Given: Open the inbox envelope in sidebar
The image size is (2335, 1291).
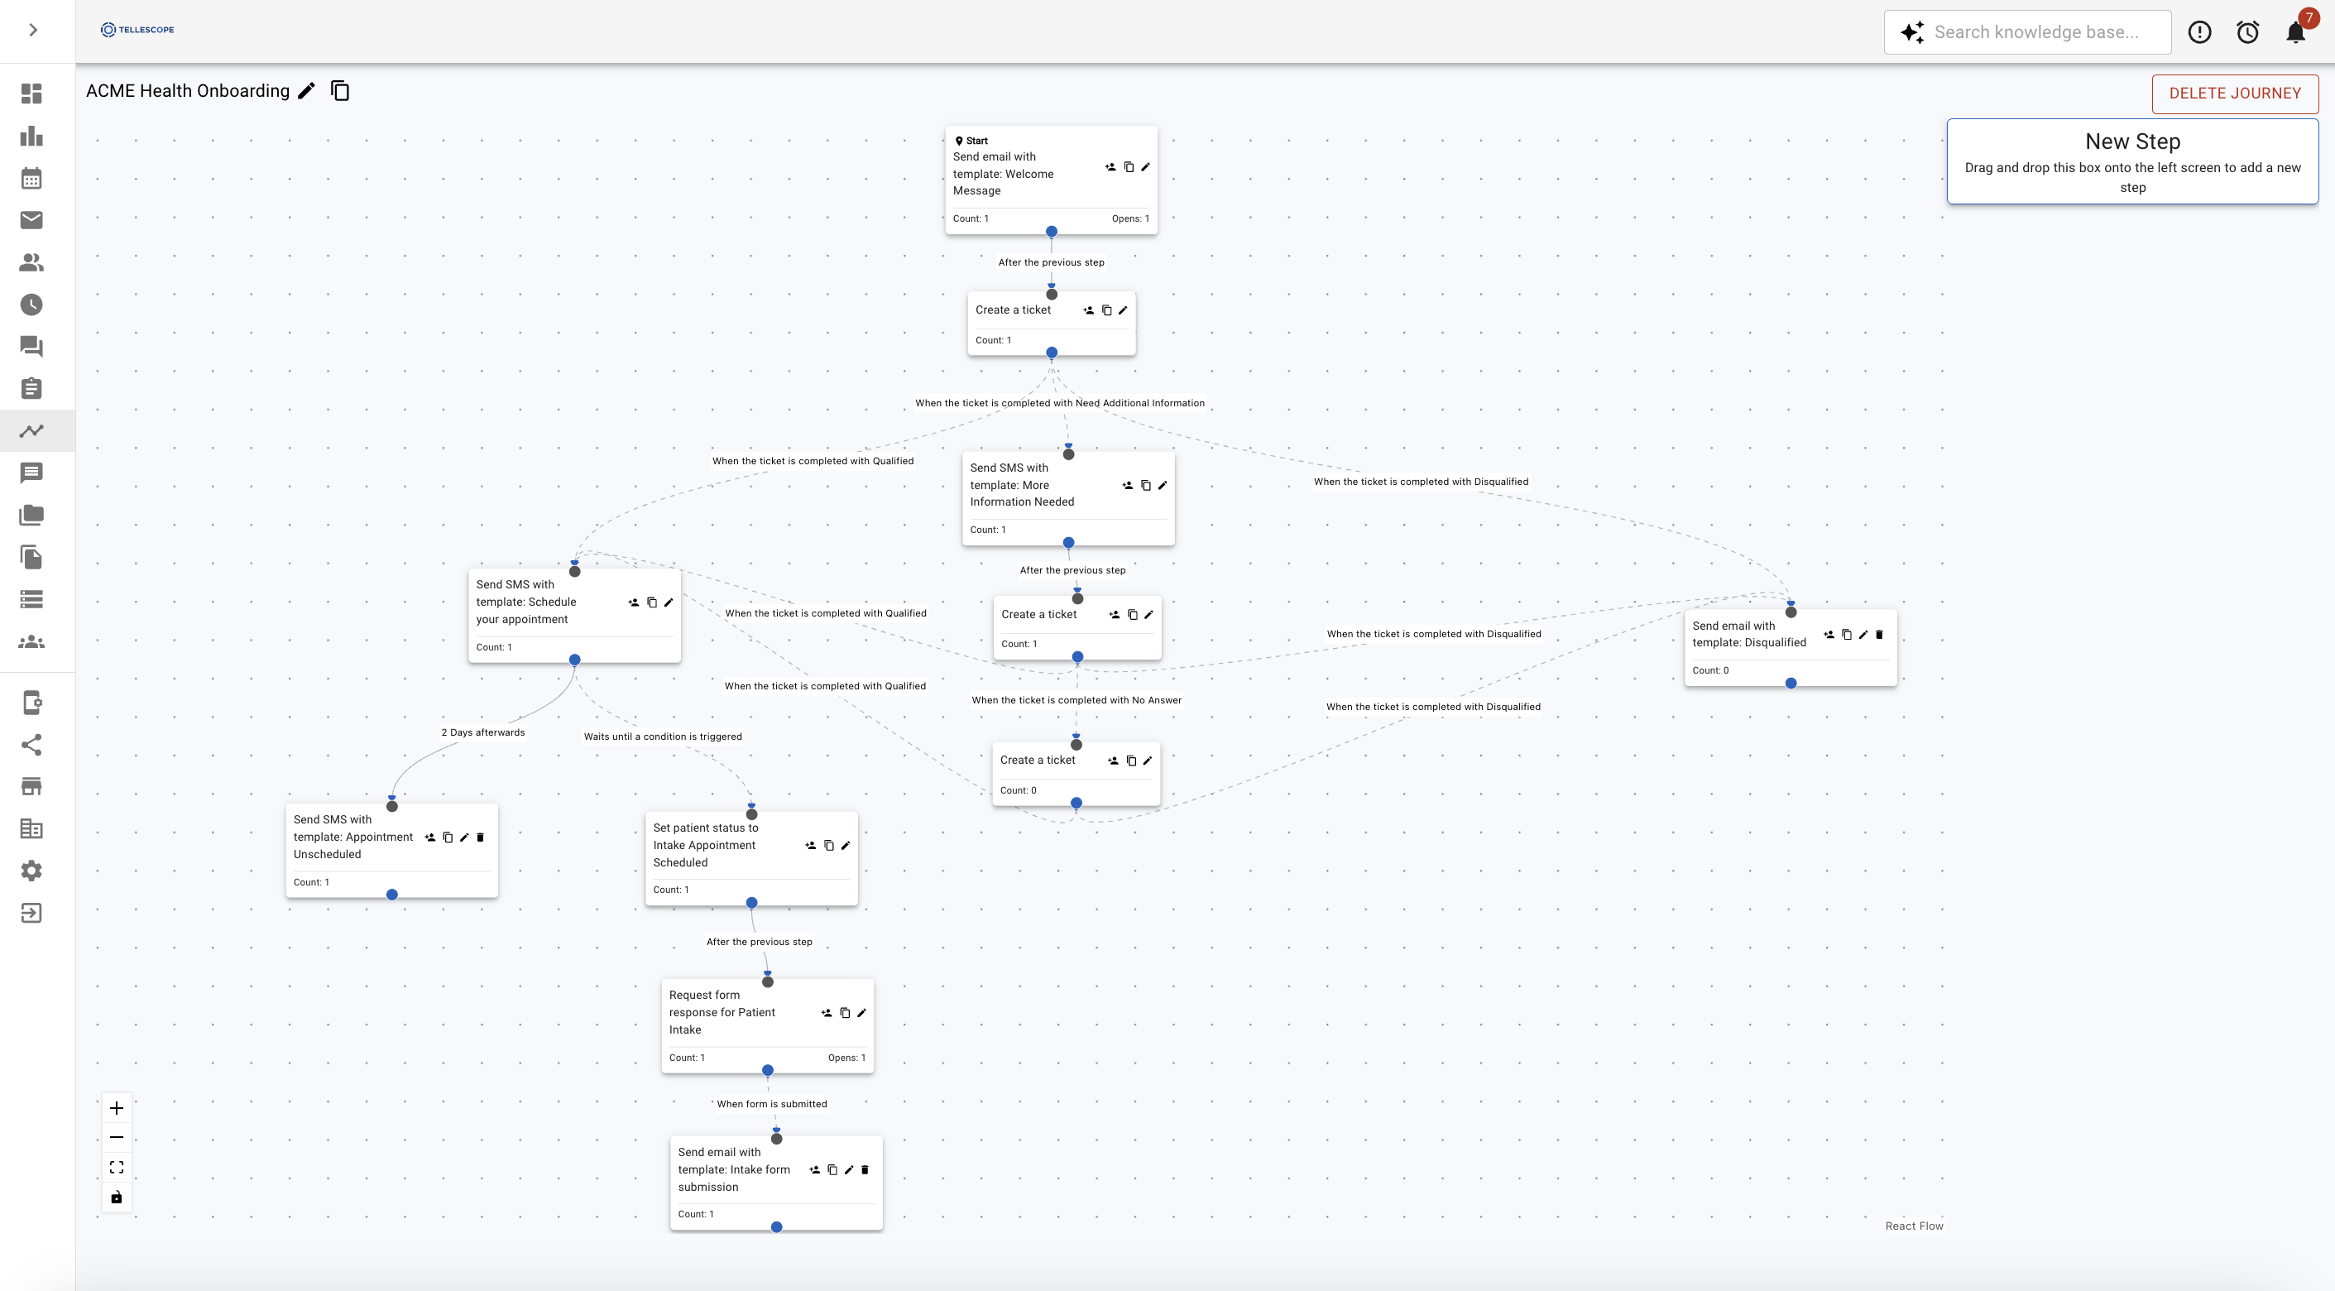Looking at the screenshot, I should tap(31, 220).
